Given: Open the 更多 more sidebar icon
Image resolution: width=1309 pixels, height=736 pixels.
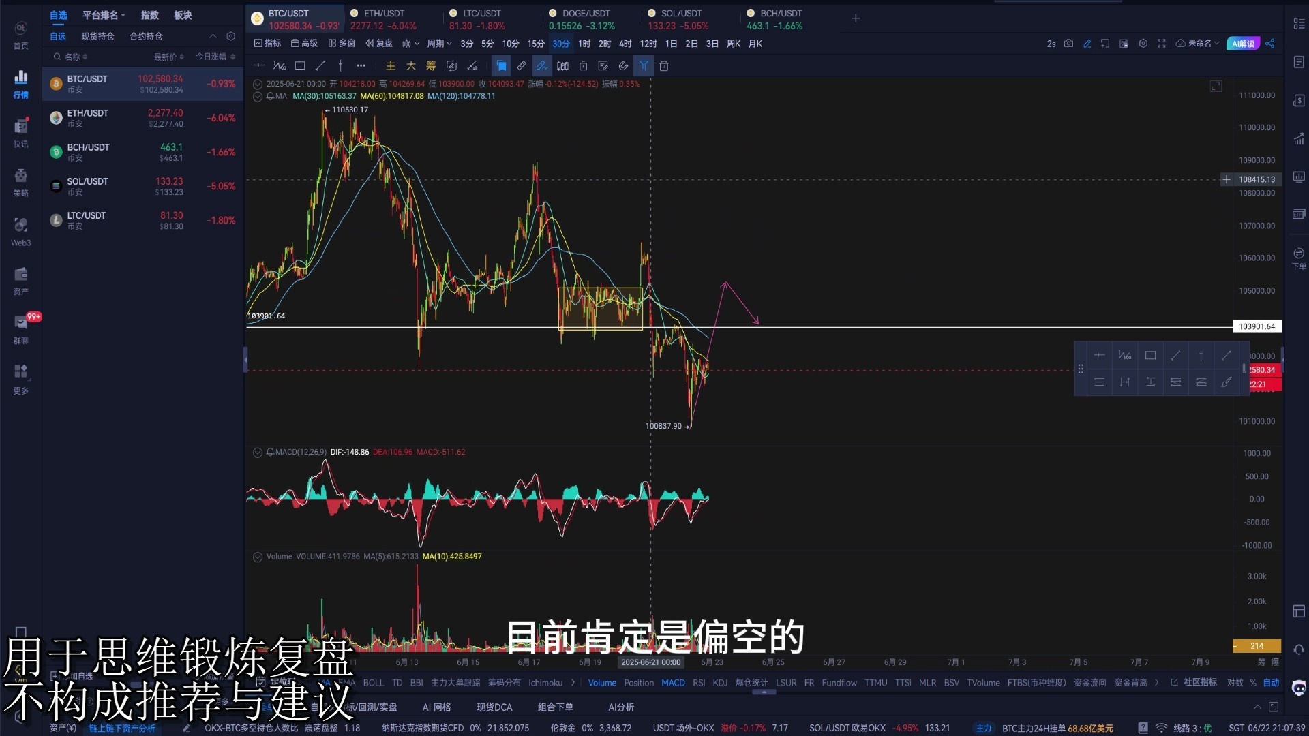Looking at the screenshot, I should click(21, 379).
